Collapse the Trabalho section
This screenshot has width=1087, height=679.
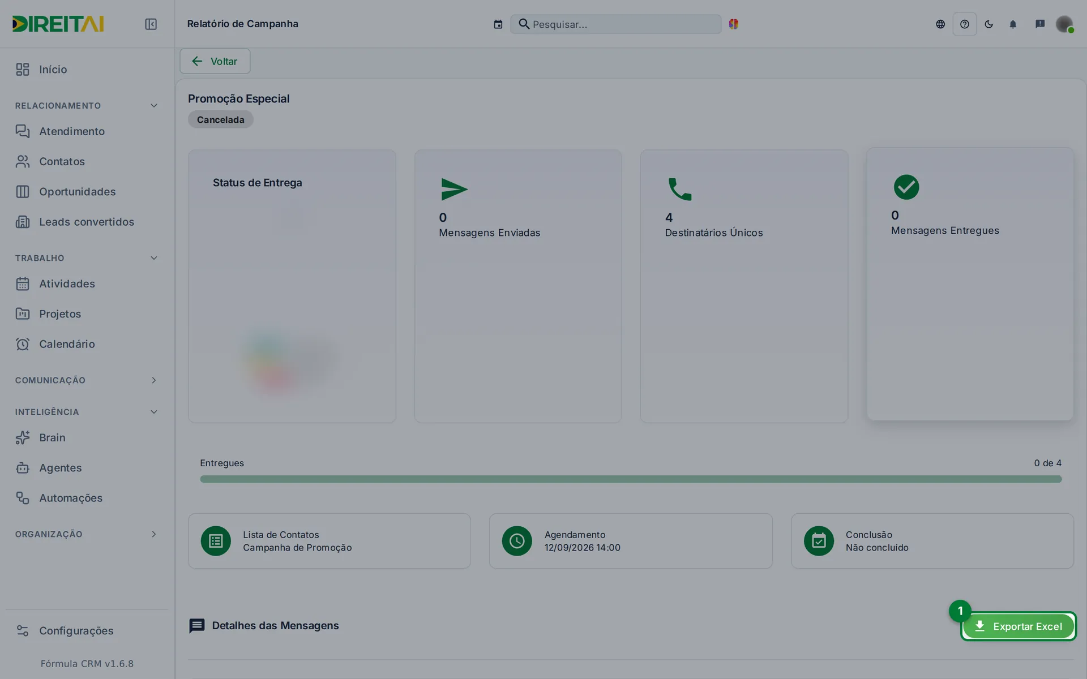[x=87, y=258]
